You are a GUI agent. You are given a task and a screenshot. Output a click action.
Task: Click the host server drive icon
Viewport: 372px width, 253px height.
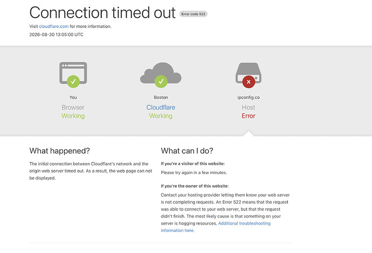tap(249, 73)
